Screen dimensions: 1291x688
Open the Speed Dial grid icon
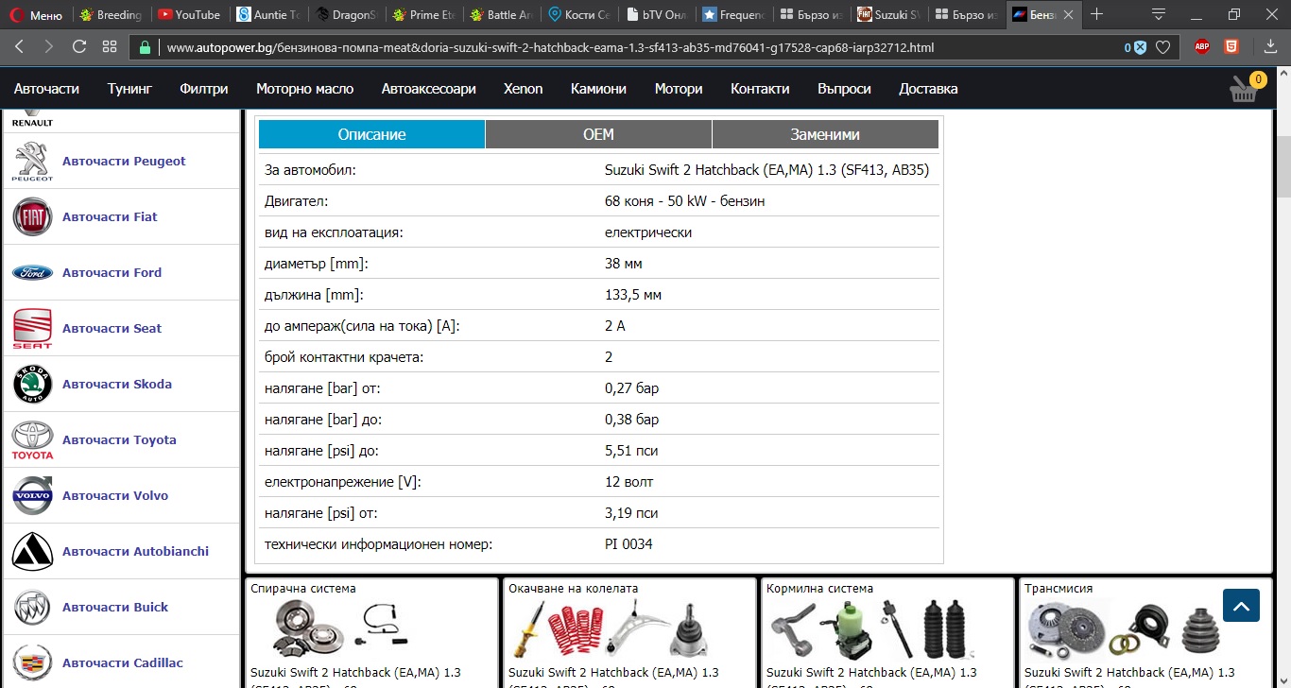pos(110,46)
